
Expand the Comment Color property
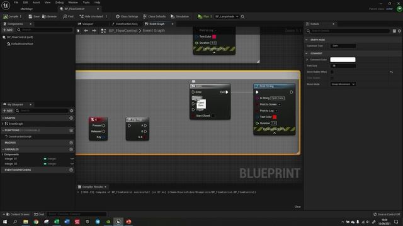pos(307,60)
